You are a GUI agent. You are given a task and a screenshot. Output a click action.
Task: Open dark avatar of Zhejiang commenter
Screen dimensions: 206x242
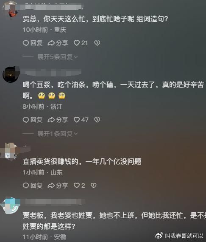(x=11, y=74)
